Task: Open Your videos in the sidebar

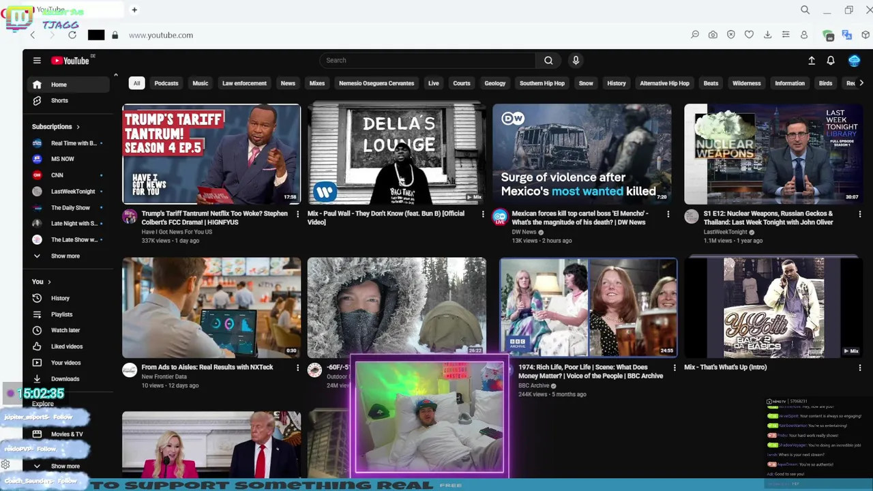Action: click(68, 363)
